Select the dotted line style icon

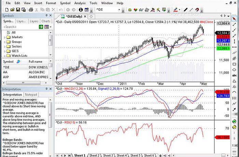pyautogui.click(x=191, y=10)
